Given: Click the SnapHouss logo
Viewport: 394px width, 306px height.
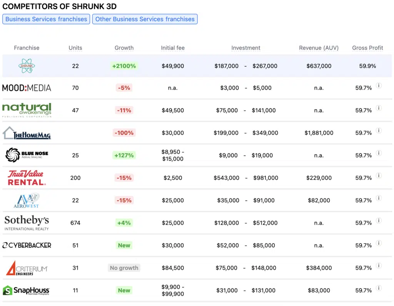Looking at the screenshot, I should (x=27, y=290).
